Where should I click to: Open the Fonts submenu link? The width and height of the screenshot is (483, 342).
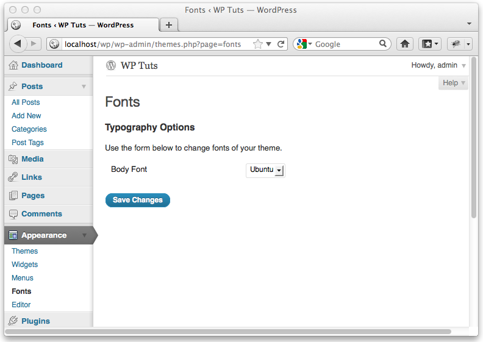pyautogui.click(x=21, y=291)
